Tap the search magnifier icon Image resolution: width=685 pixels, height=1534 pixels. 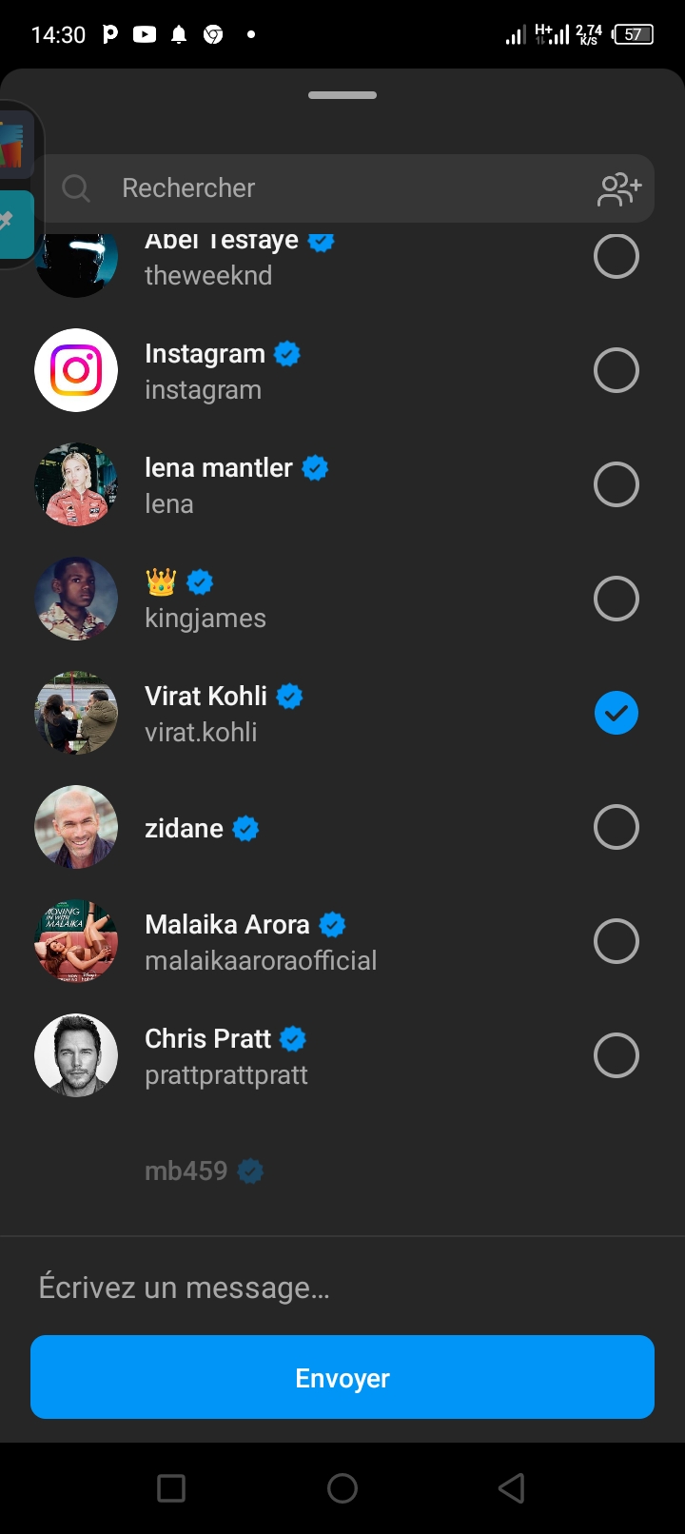pos(76,188)
